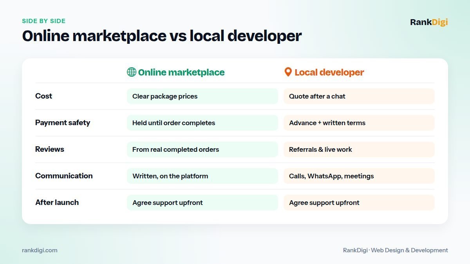Click the globe icon beside Online marketplace
Image resolution: width=470 pixels, height=264 pixels.
tap(132, 72)
